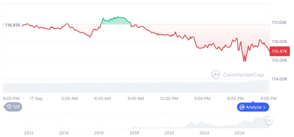The height and width of the screenshot is (137, 294).
Task: Select the 2024 mark on overview timeline
Action: point(239,133)
